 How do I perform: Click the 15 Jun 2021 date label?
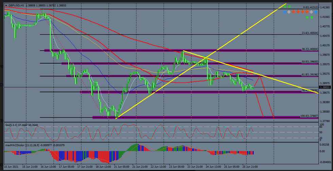pos(11,167)
